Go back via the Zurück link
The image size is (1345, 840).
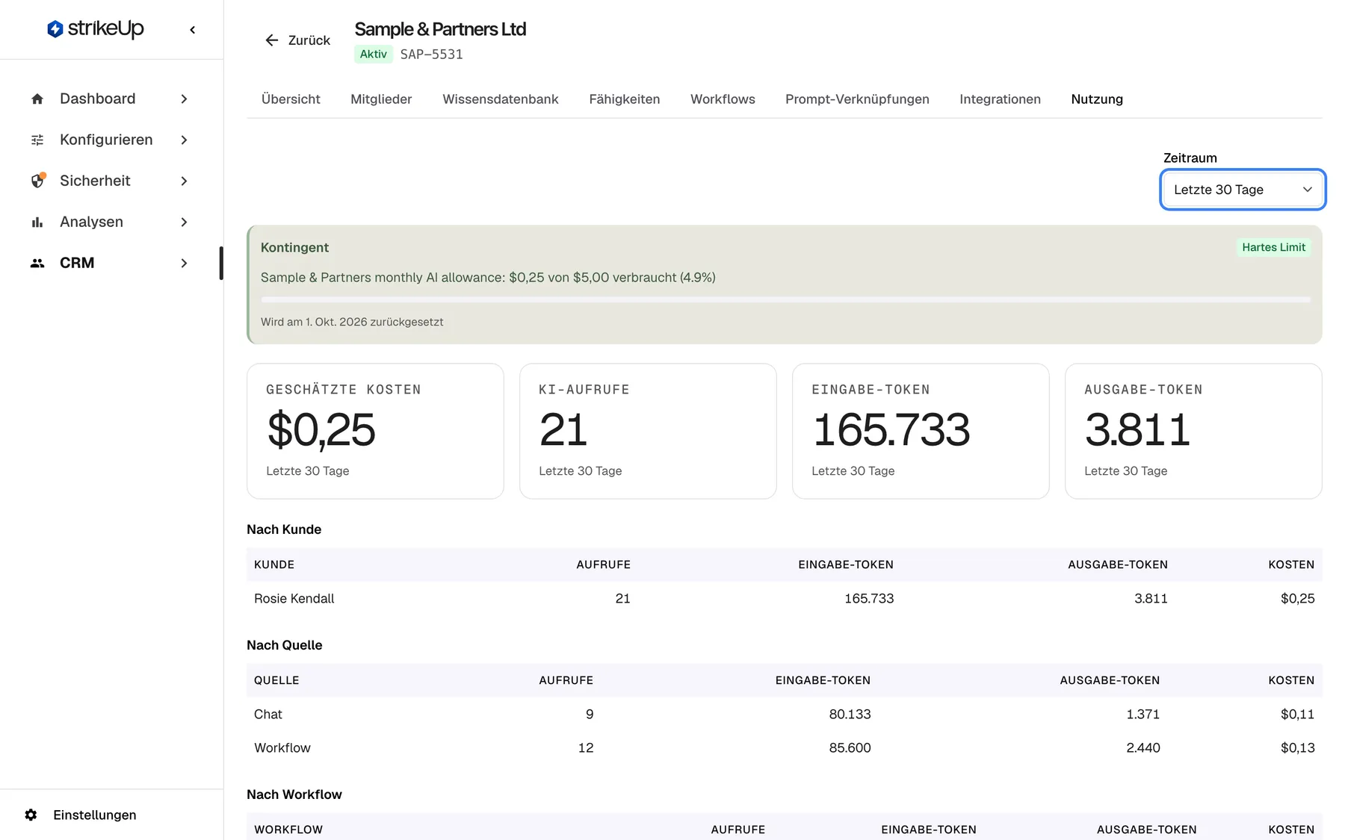(297, 40)
